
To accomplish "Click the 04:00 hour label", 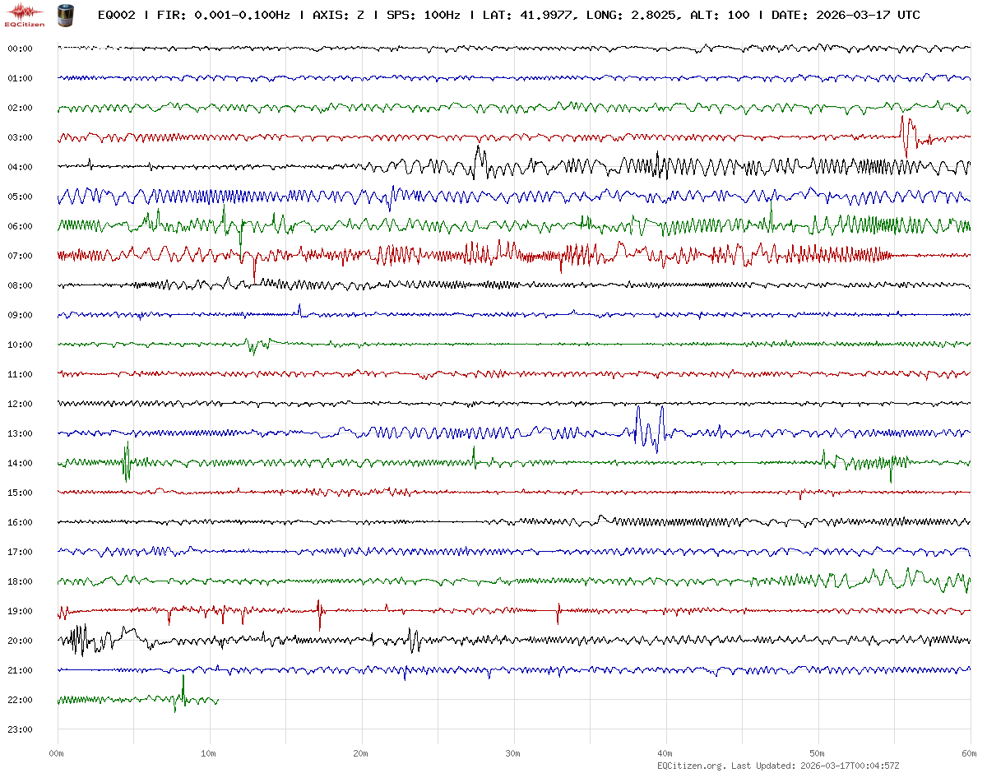I will [20, 167].
